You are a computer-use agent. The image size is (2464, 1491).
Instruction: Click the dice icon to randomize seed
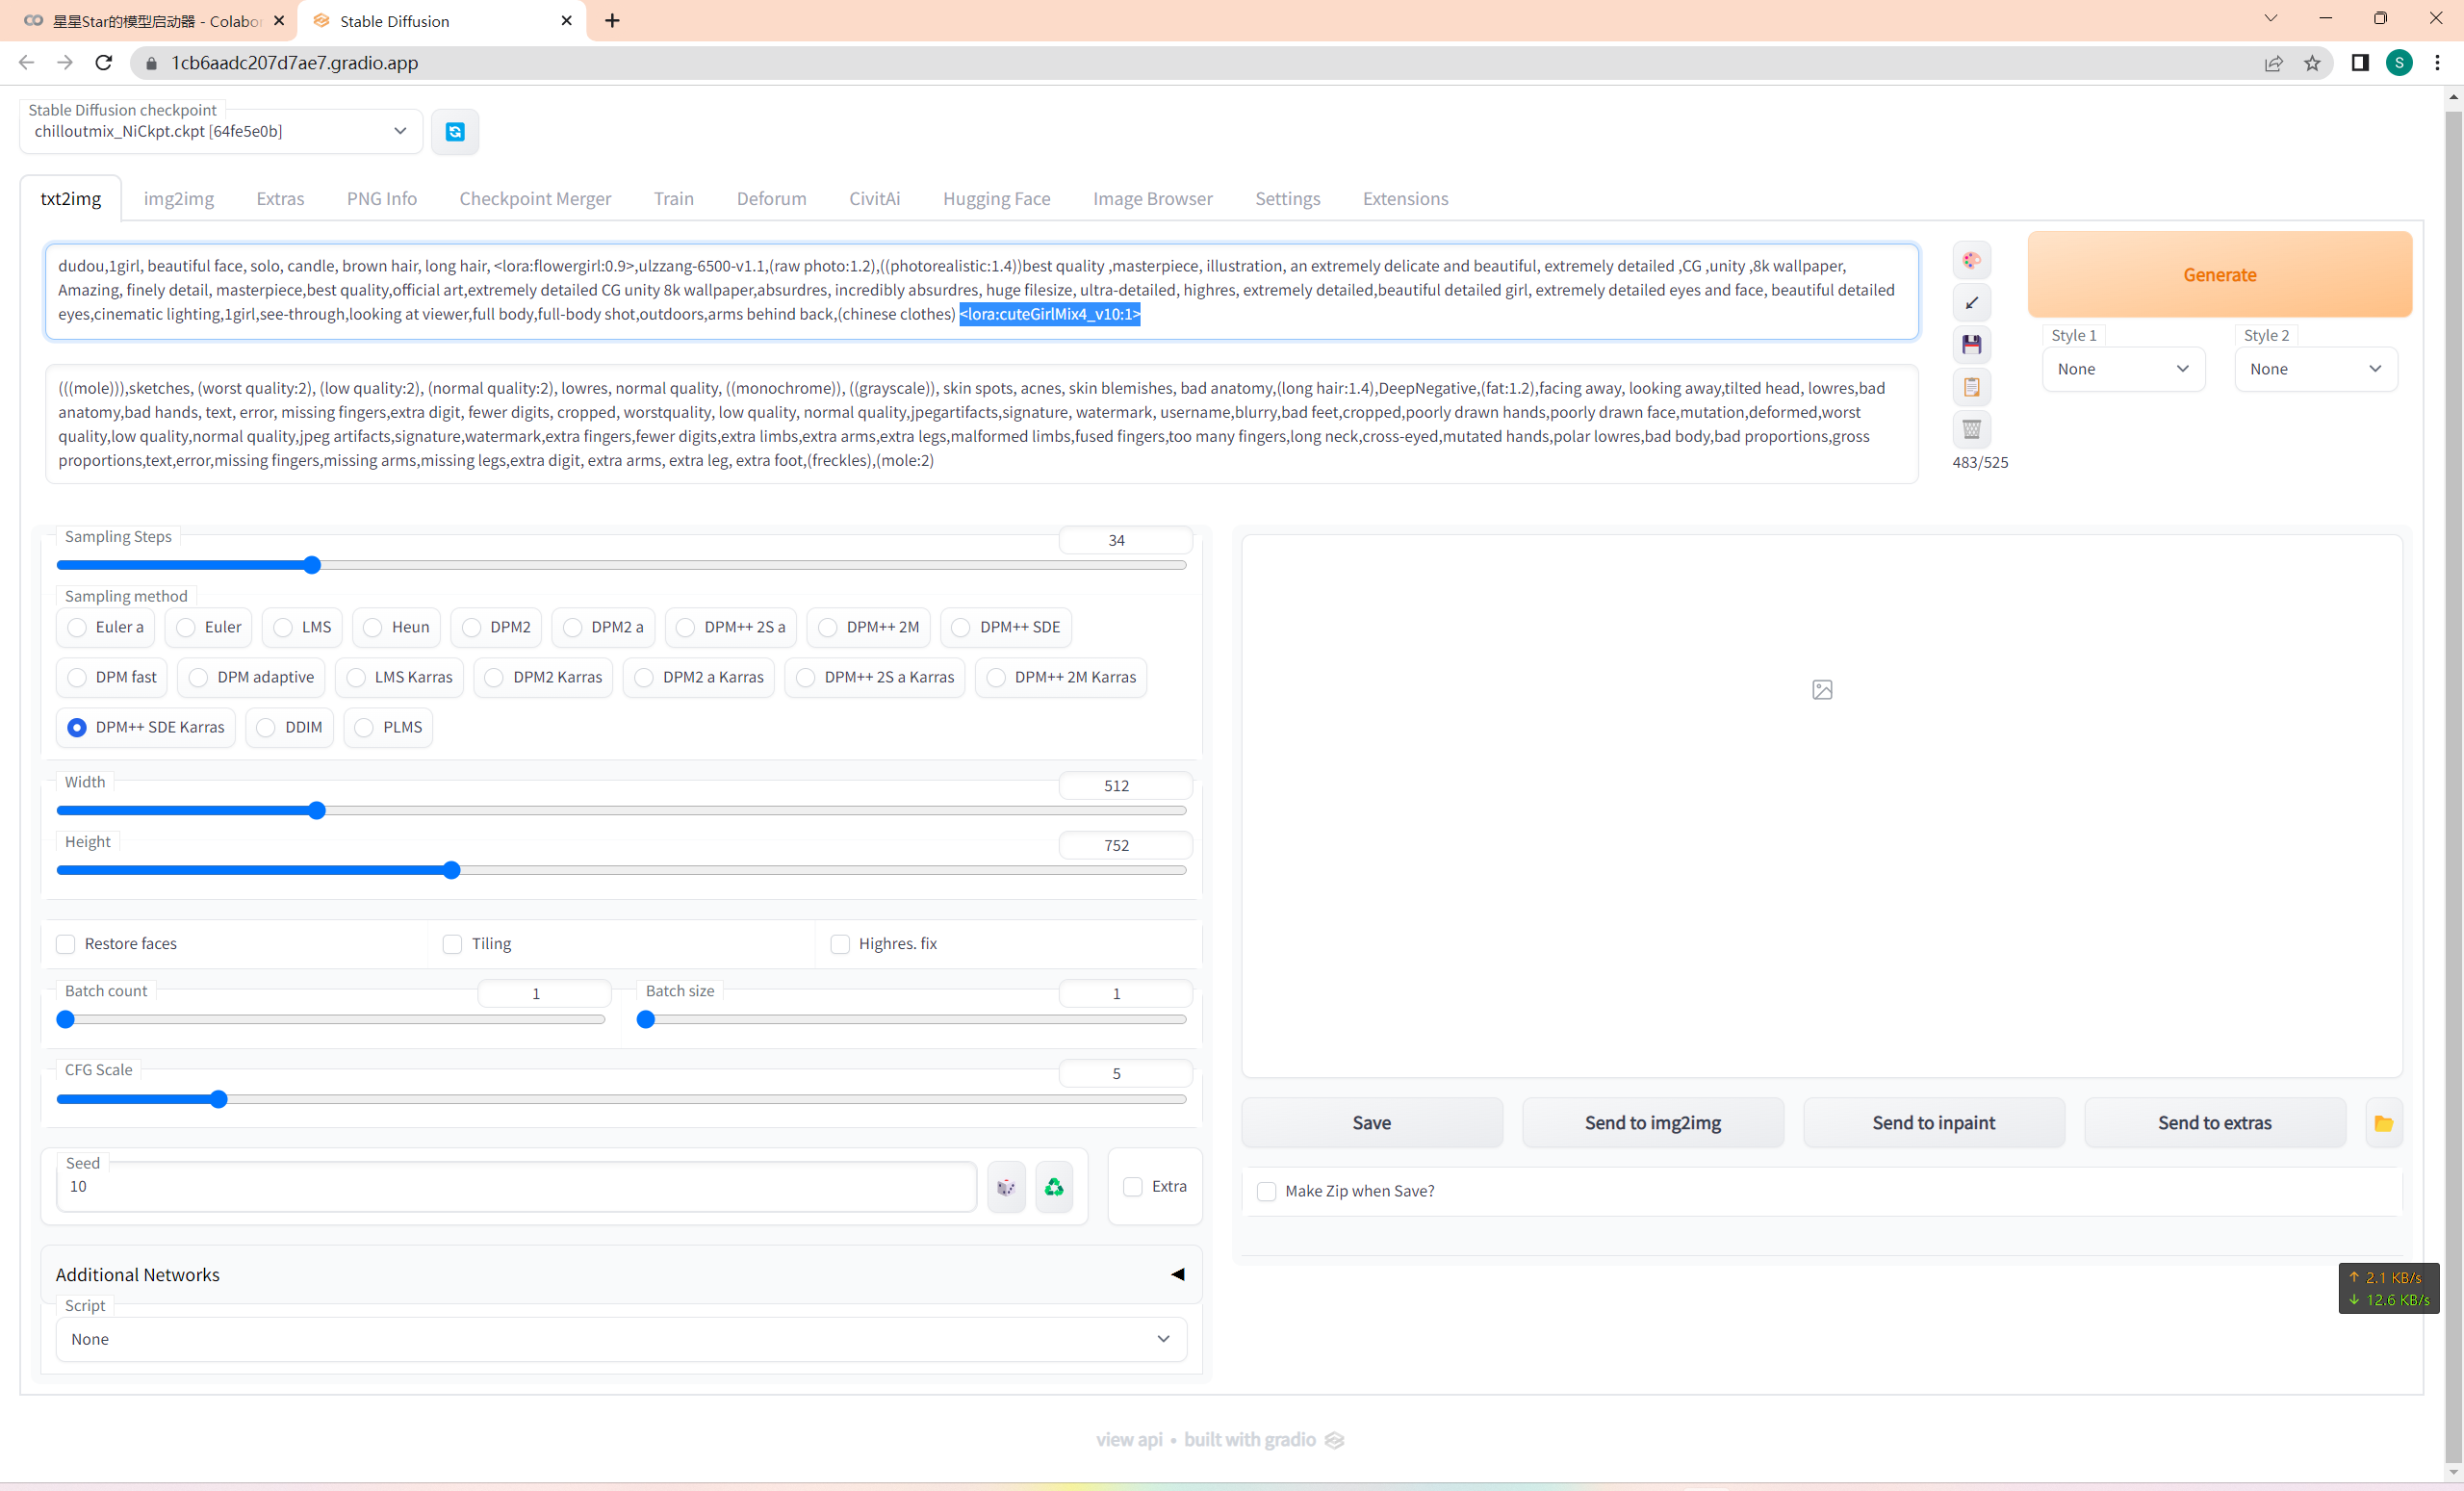(x=1006, y=1187)
